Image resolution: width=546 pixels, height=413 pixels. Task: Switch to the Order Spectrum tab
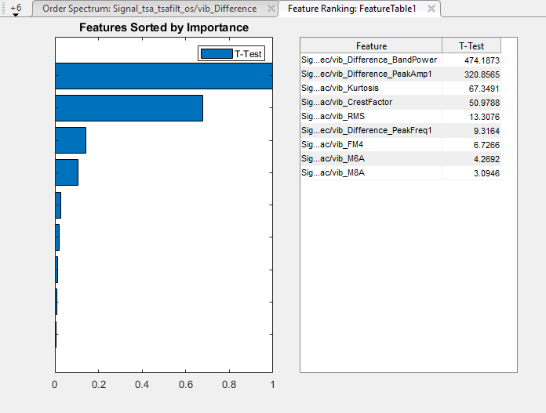pyautogui.click(x=149, y=9)
